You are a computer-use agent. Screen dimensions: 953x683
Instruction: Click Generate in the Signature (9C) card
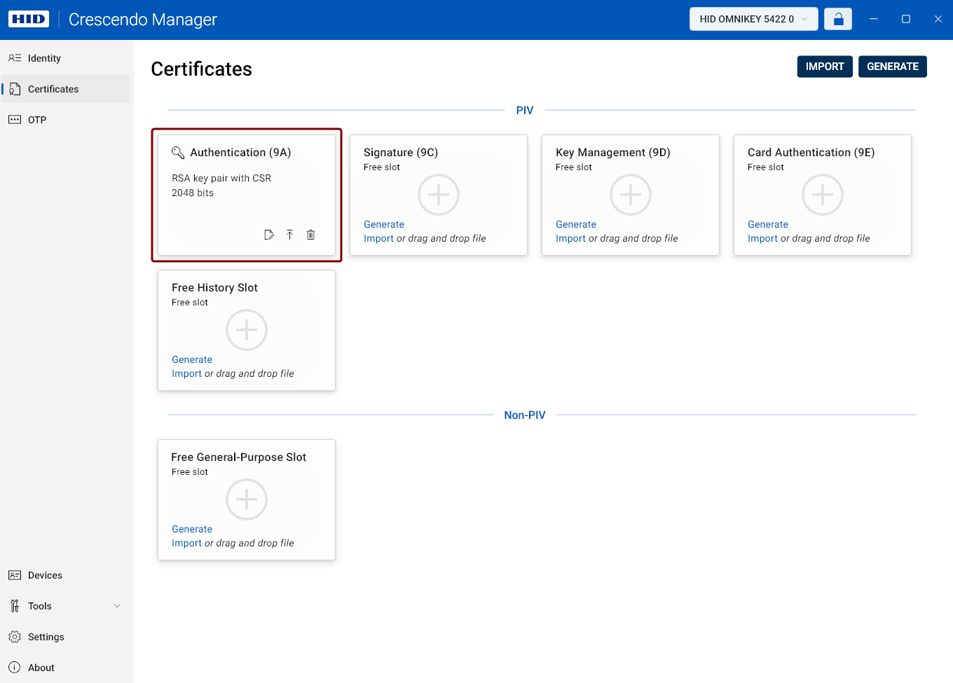point(384,224)
